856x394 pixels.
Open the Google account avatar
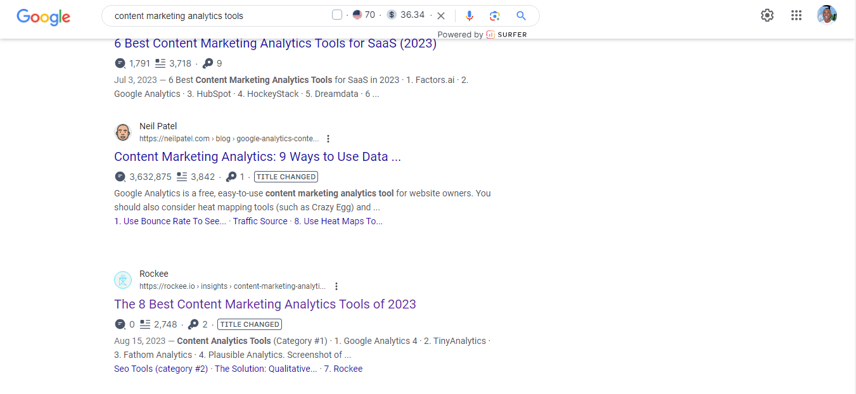point(827,15)
